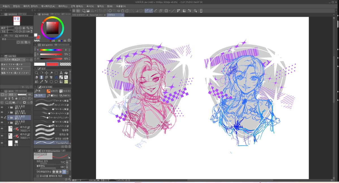The height and width of the screenshot is (183, 339).
Task: Select the Move layer tool
Action: [46, 73]
